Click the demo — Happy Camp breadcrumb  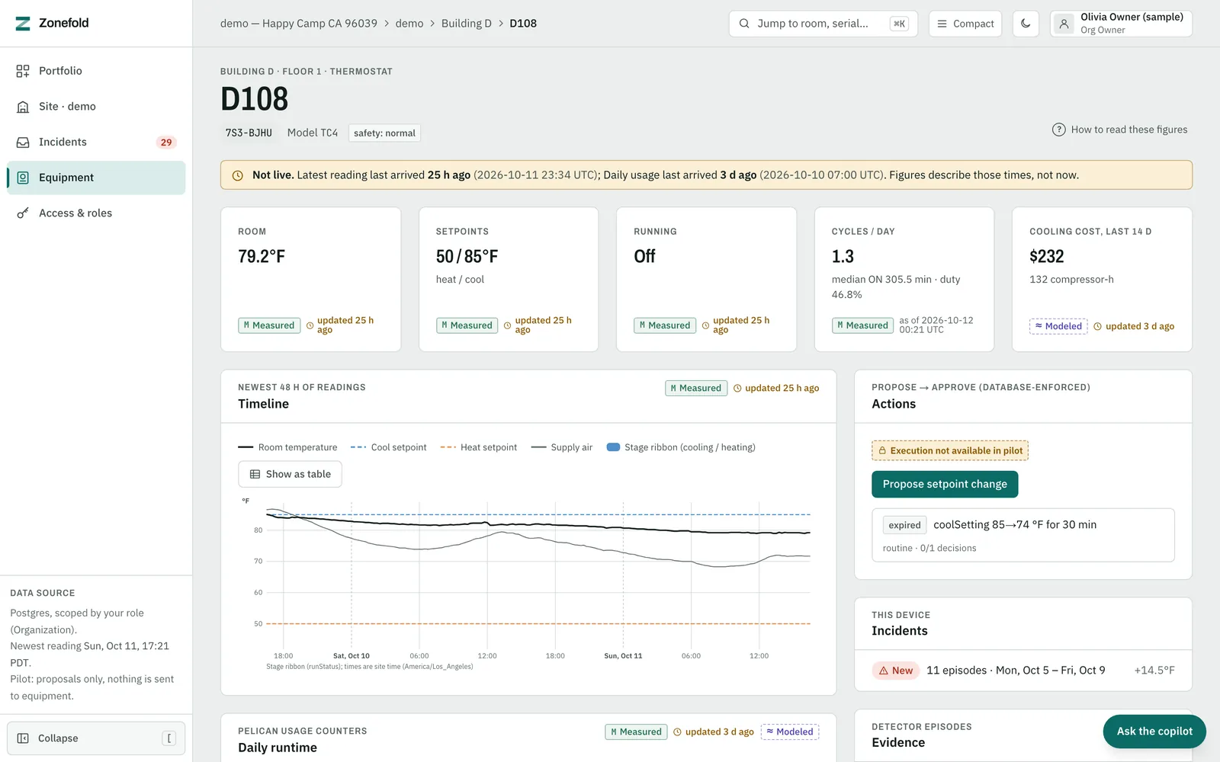(299, 24)
